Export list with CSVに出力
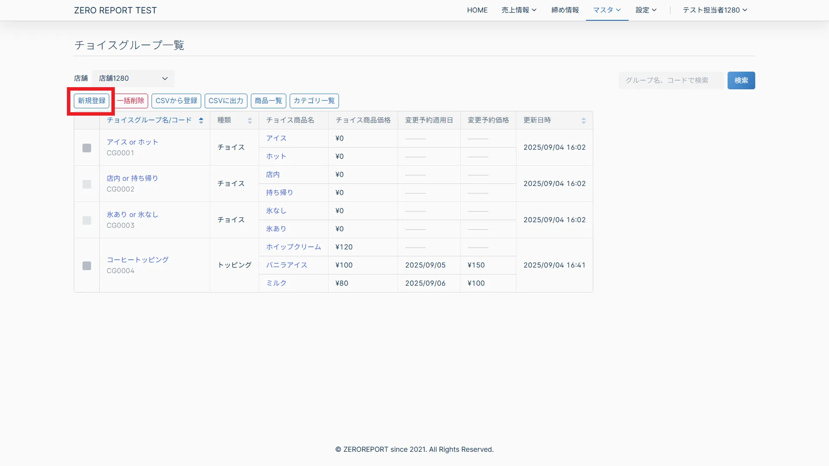This screenshot has height=466, width=829. tap(226, 101)
